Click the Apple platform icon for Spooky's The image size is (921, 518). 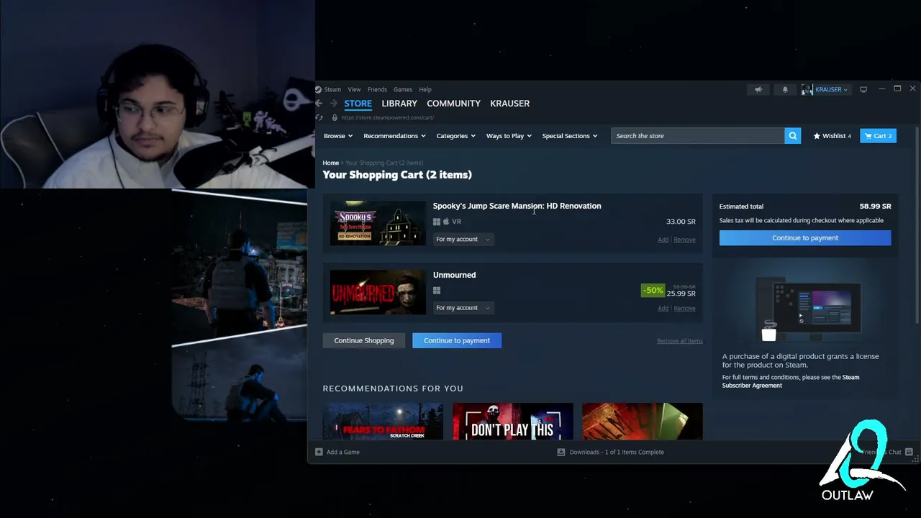click(446, 222)
